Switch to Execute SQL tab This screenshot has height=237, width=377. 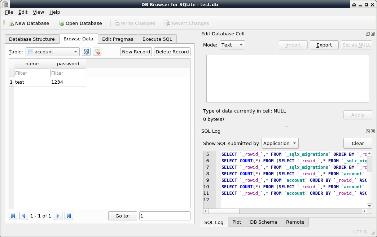157,39
